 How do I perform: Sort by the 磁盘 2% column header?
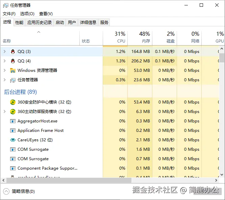tap(165, 38)
